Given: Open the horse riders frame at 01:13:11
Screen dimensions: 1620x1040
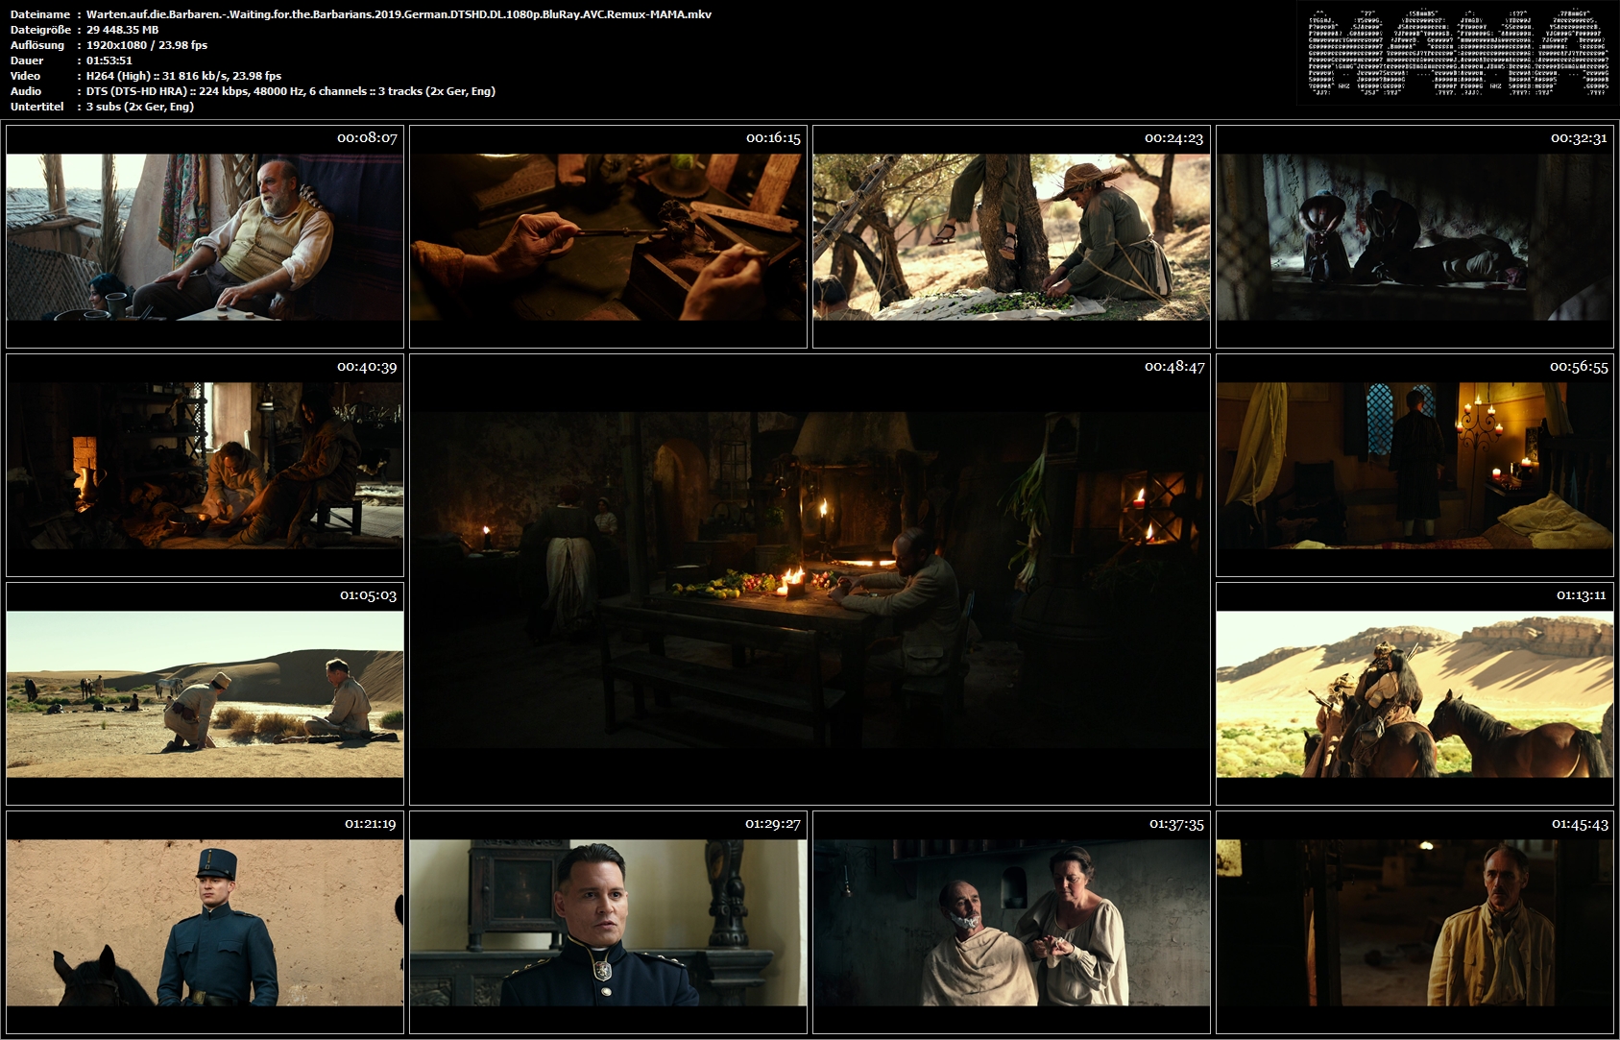Looking at the screenshot, I should pos(1414,693).
